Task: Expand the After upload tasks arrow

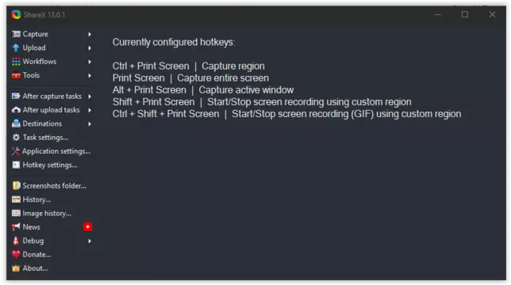Action: tap(90, 110)
